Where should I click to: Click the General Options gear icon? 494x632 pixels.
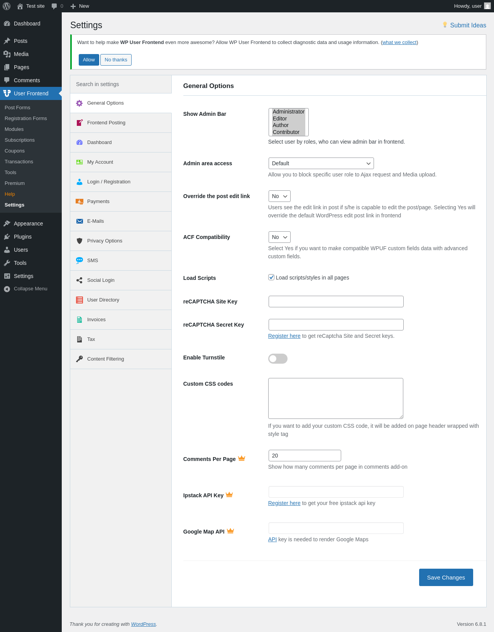(x=80, y=103)
